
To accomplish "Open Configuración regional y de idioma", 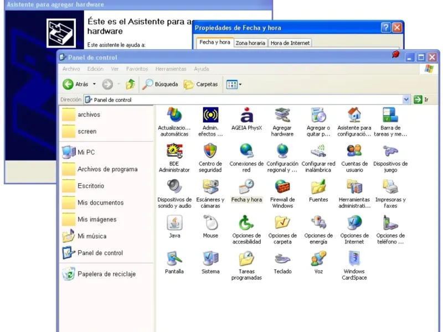I will (x=282, y=158).
